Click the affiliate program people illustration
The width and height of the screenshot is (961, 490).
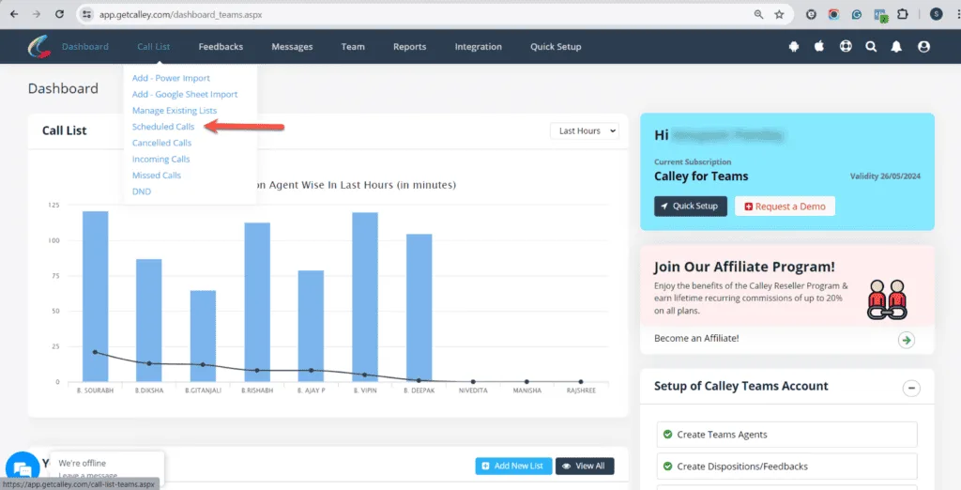(x=887, y=299)
